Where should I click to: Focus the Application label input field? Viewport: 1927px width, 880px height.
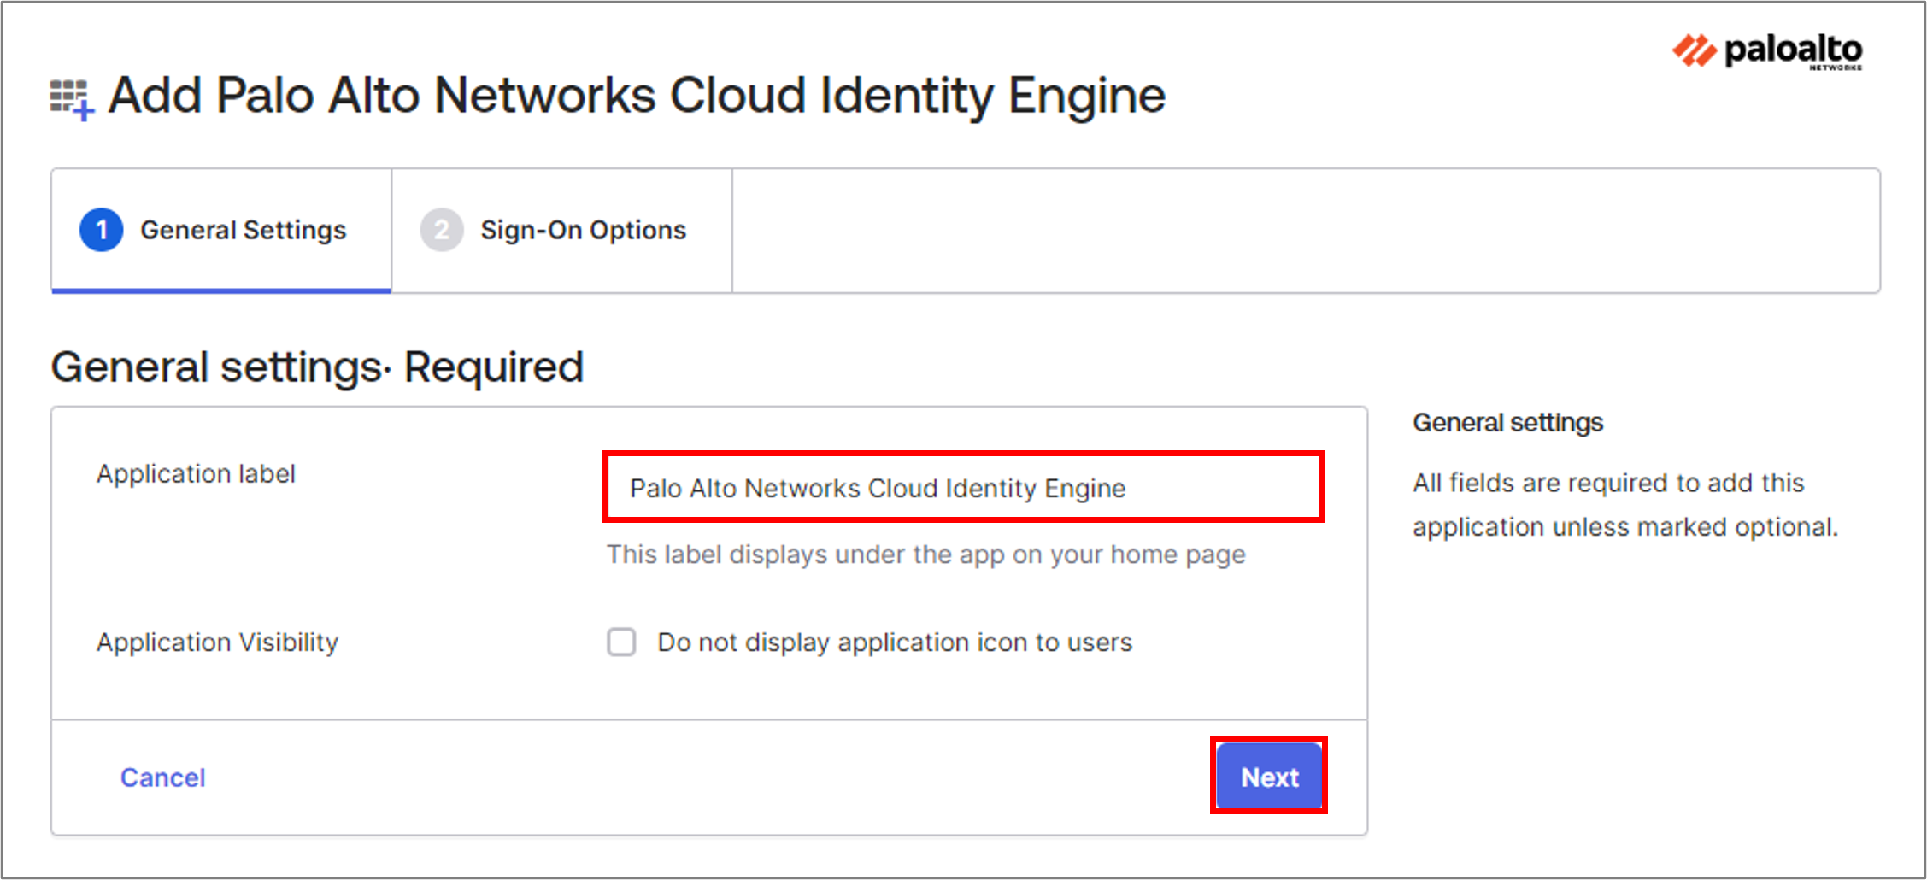963,487
